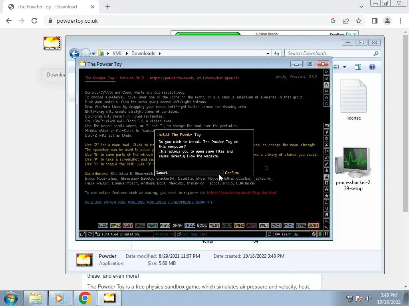Click the open simulation browser icon
This screenshot has height=306, width=409.
click(x=82, y=234)
